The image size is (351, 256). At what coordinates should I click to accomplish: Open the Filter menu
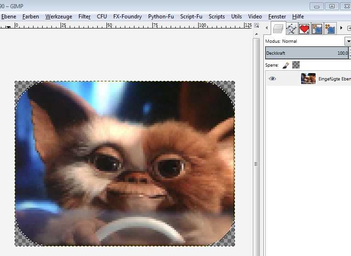[x=84, y=16]
